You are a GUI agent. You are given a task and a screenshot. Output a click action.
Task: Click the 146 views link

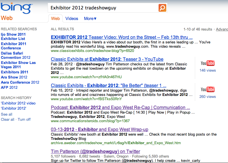[208, 71]
